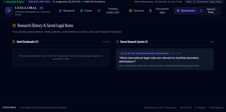Click bookmark icon beside Research History heading
The width and height of the screenshot is (226, 112).
coord(14,26)
